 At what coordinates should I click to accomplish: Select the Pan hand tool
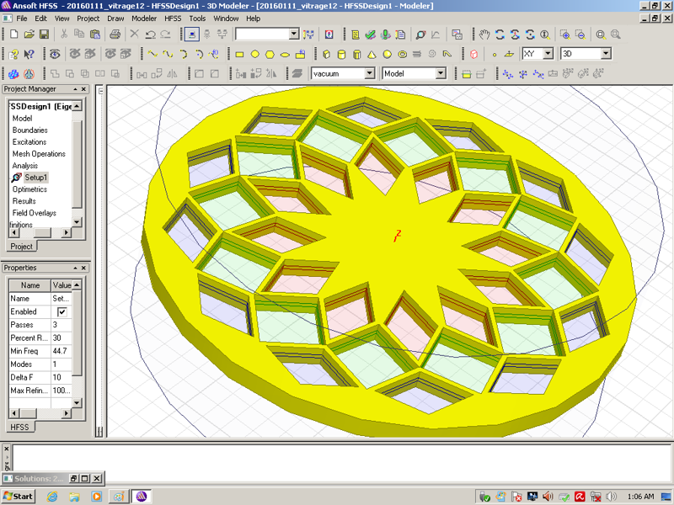click(484, 35)
